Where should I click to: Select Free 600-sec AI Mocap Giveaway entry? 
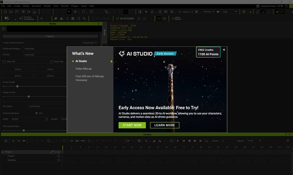click(x=90, y=78)
